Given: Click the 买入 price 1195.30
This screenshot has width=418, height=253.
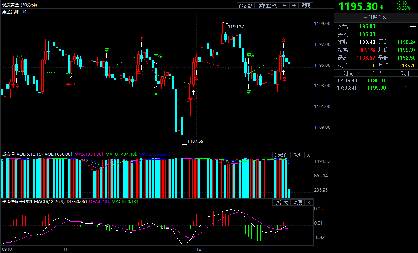Looking at the screenshot, I should [366, 34].
